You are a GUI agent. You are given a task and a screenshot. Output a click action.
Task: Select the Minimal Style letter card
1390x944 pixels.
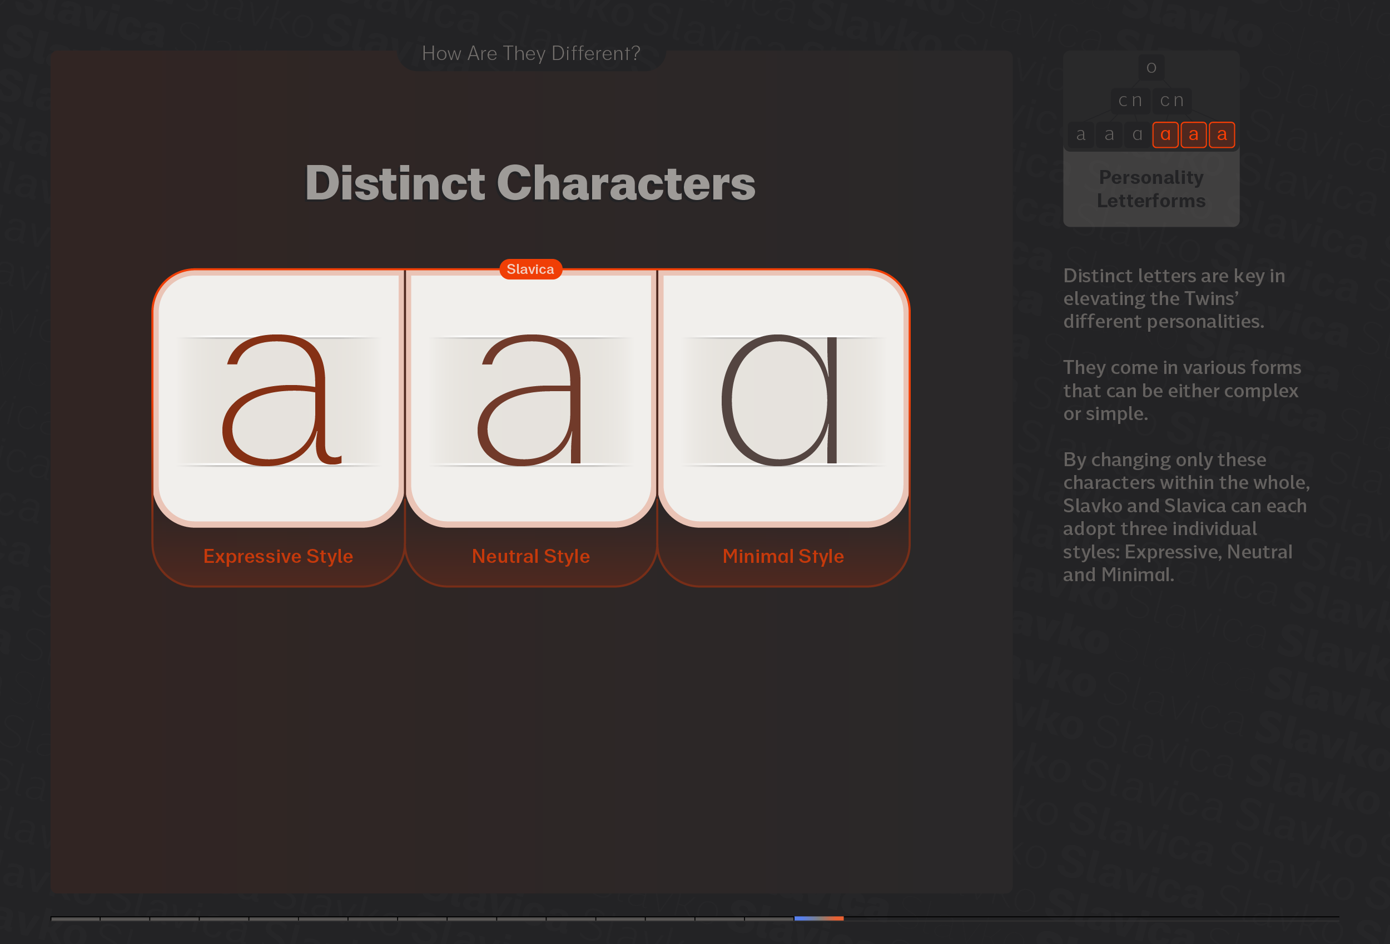click(783, 398)
